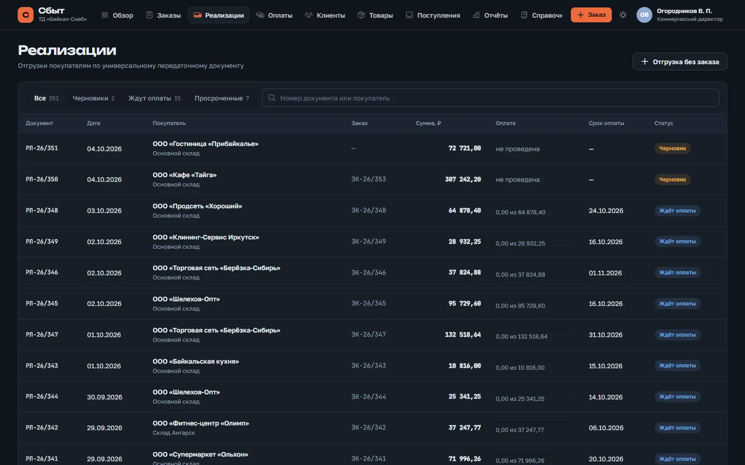This screenshot has width=745, height=465.
Task: Click the Отгрузка без заказа button
Action: click(680, 61)
